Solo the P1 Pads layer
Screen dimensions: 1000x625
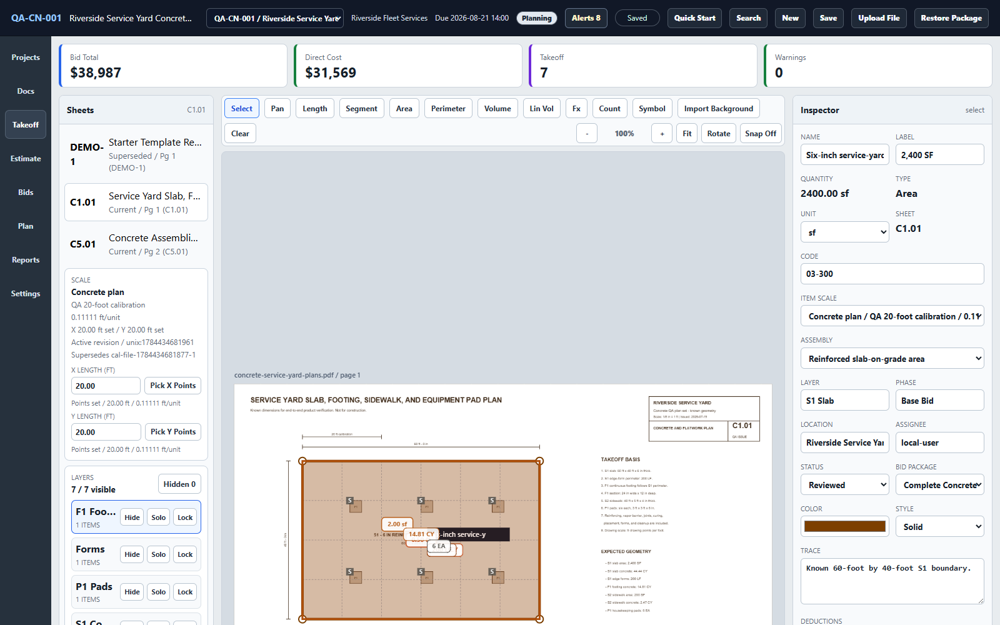point(159,592)
